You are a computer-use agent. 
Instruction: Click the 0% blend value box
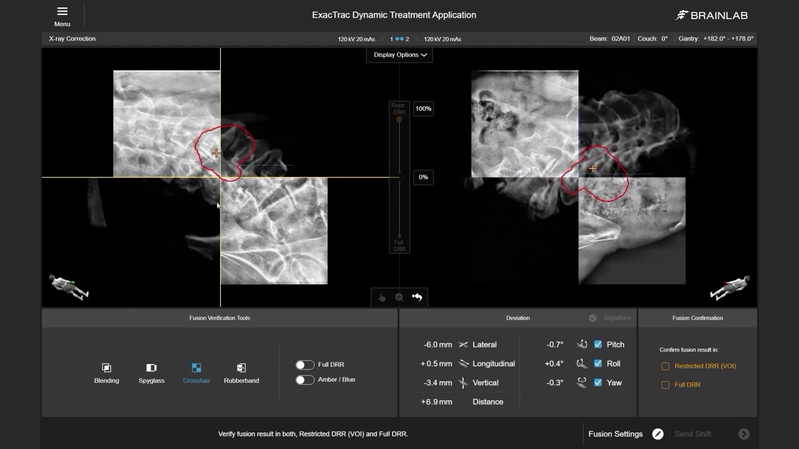coord(423,178)
